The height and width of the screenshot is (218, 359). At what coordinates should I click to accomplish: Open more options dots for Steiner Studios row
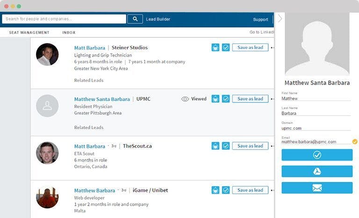[272, 48]
